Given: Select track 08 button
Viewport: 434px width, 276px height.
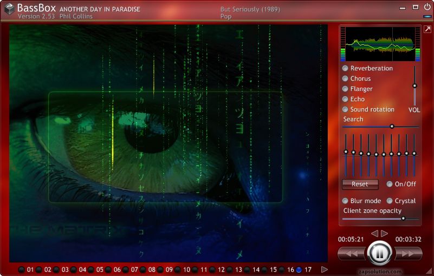Looking at the screenshot, I should 143,270.
